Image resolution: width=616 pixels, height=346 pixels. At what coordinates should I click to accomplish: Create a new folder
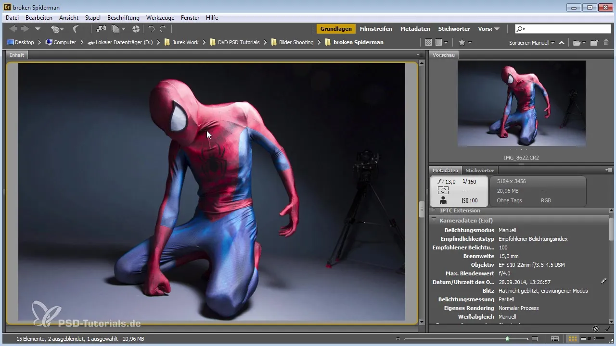tap(594, 42)
